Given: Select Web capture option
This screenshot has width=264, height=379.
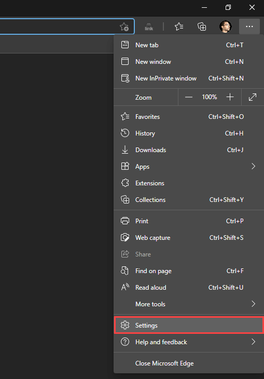Looking at the screenshot, I should (189, 238).
